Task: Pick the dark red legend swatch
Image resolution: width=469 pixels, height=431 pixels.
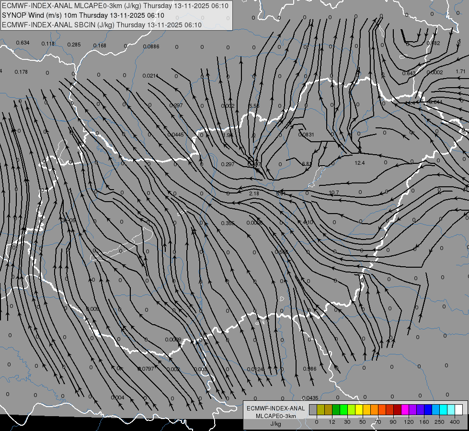Action: pyautogui.click(x=397, y=409)
